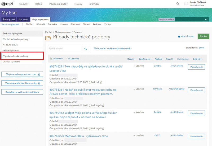Click Podrobnosti for case #02753361

click(x=196, y=90)
